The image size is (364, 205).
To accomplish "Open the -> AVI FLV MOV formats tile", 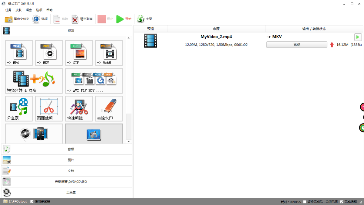I will tap(94, 80).
